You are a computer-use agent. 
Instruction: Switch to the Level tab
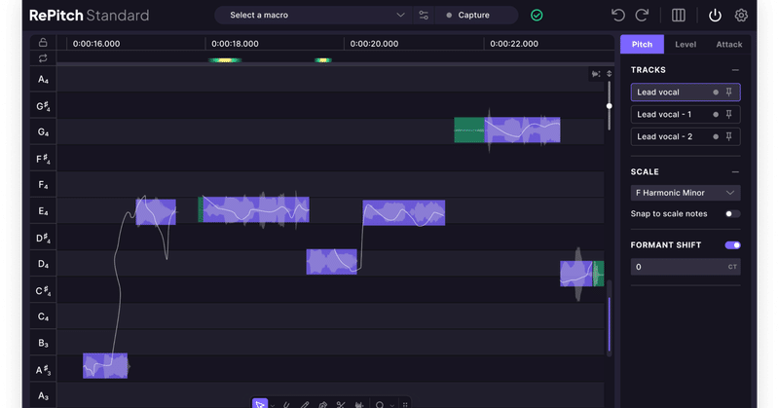[686, 44]
